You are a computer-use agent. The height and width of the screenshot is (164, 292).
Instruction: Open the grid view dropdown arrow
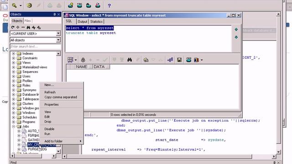(76, 60)
